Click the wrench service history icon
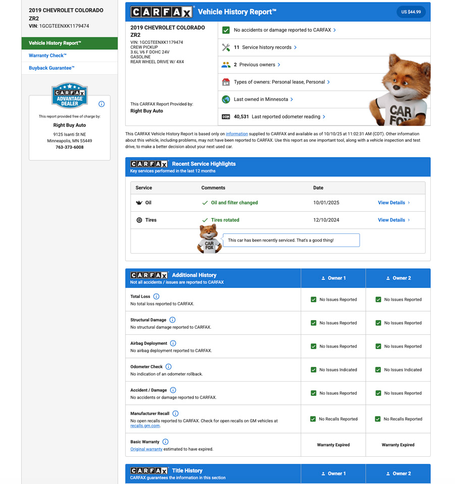The image size is (455, 484). coord(226,47)
